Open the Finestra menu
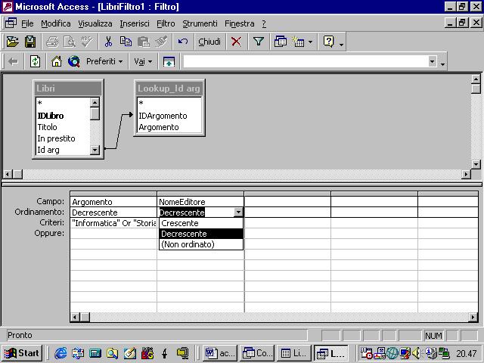 [x=240, y=23]
